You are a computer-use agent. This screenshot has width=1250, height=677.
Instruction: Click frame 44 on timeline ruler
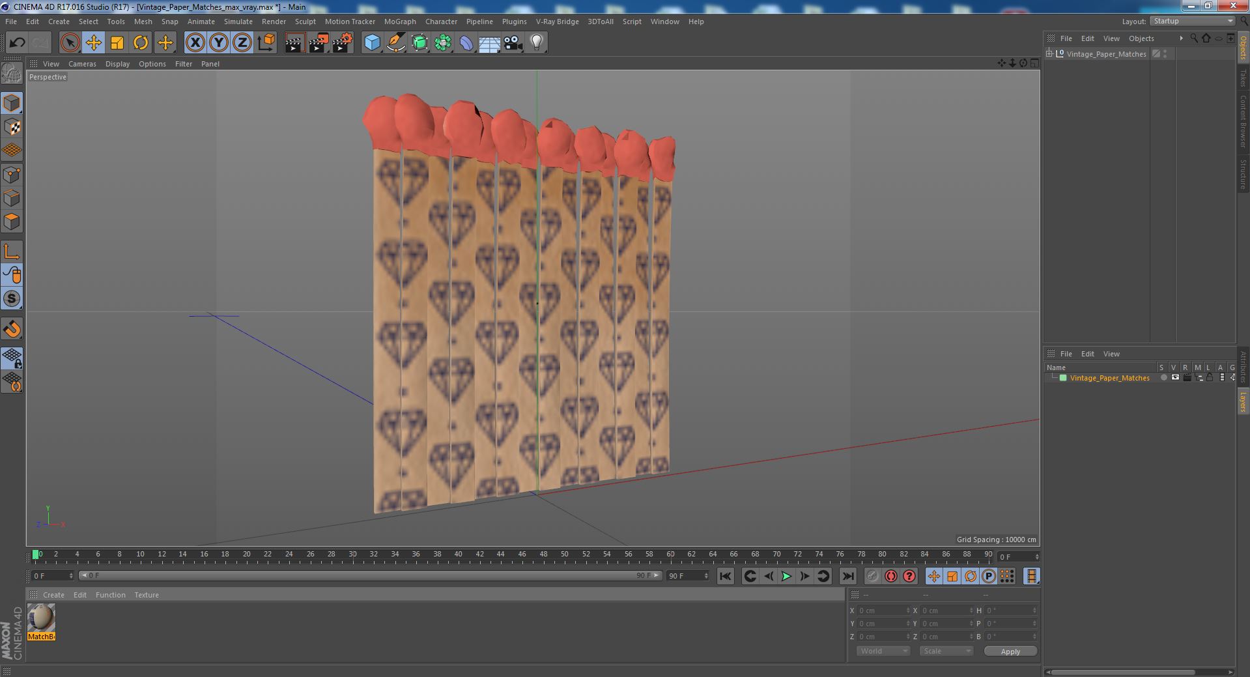[500, 555]
